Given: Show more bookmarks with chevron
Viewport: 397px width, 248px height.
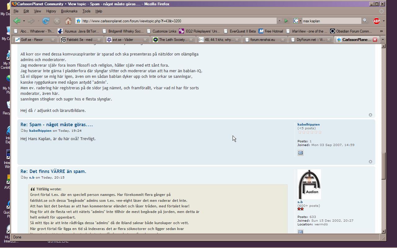Looking at the screenshot, I should (381, 31).
